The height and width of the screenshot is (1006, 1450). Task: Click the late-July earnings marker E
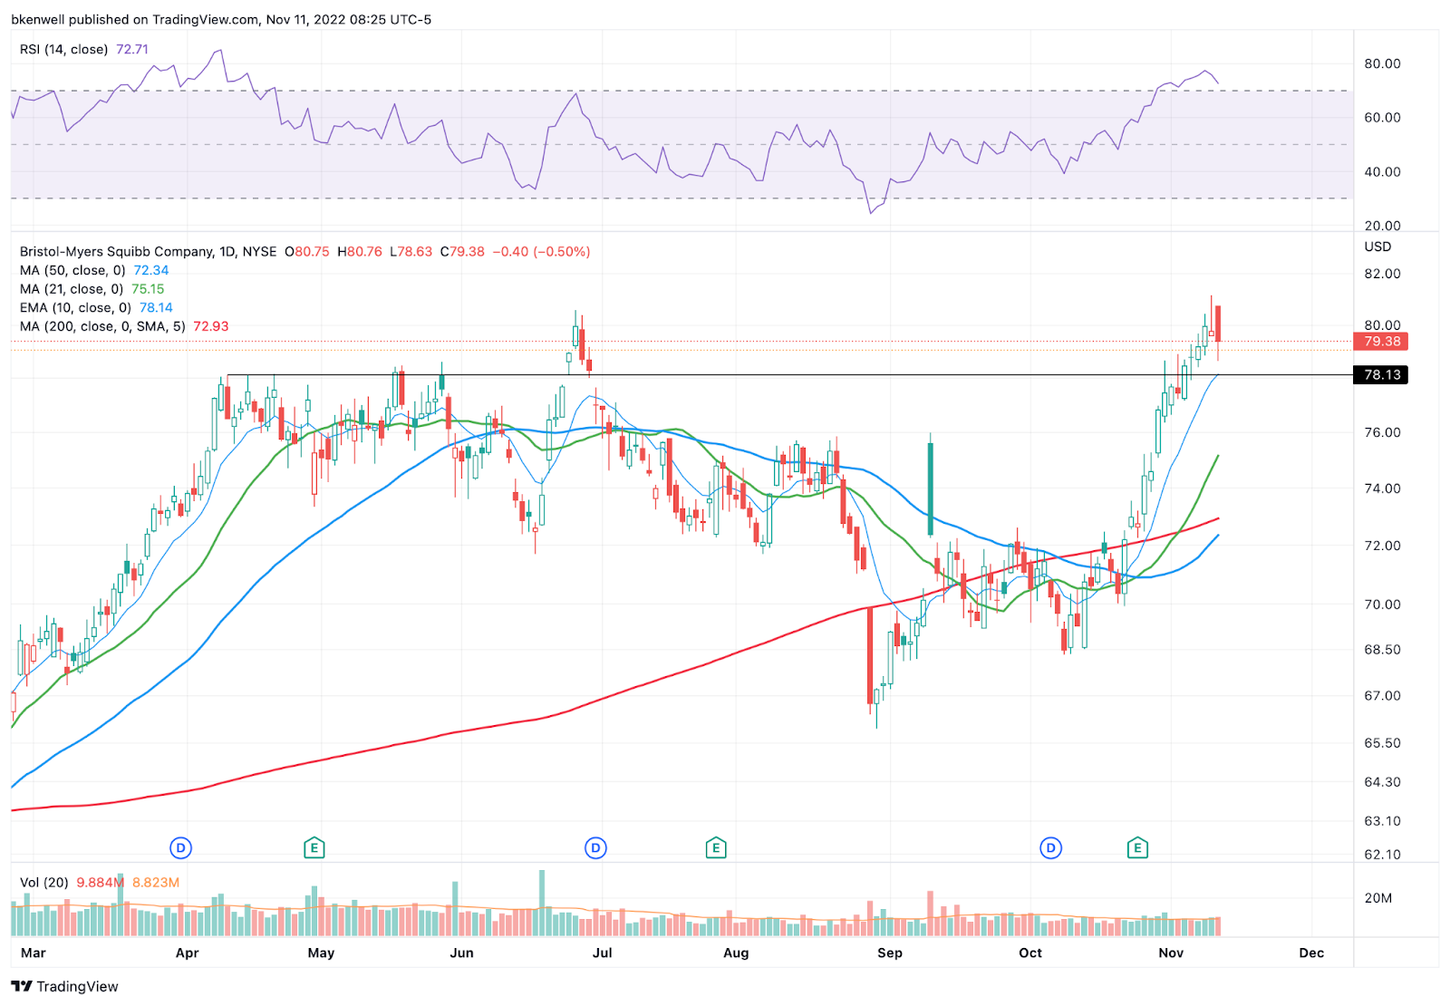tap(716, 848)
